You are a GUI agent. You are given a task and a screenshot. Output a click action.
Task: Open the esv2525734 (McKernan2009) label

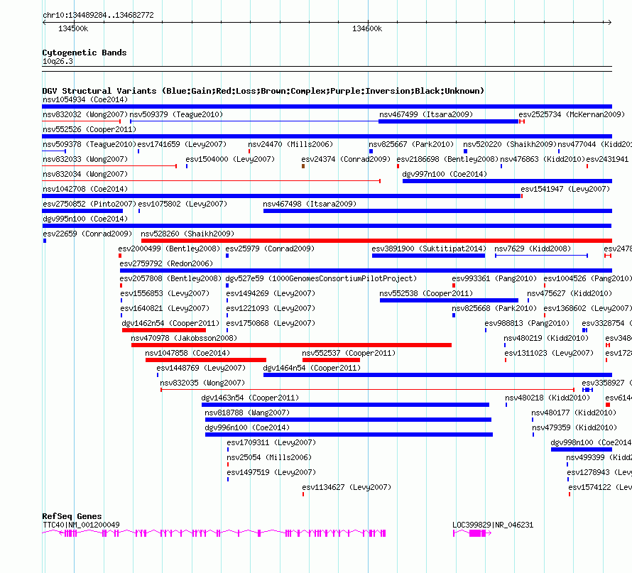pos(572,114)
